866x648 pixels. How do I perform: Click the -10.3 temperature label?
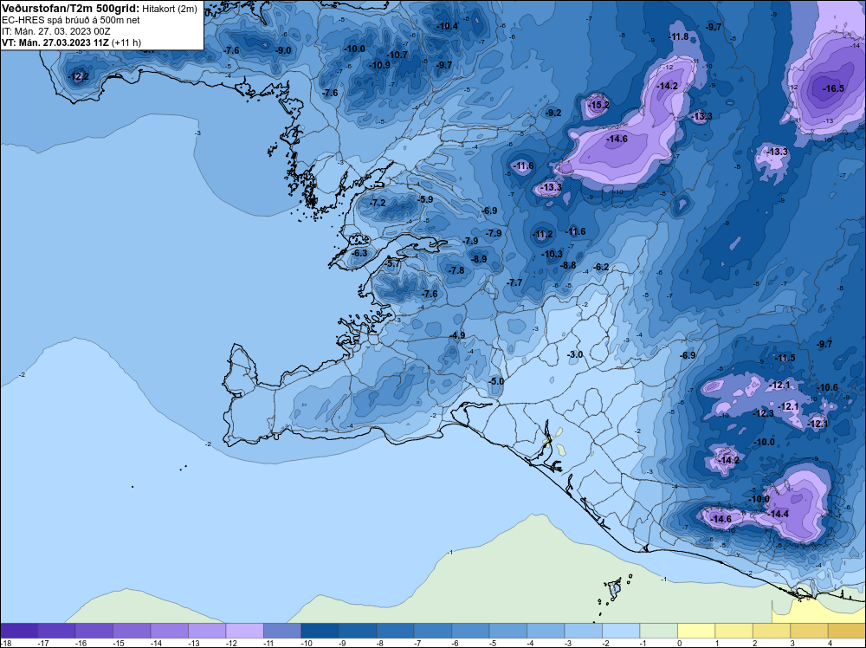(x=553, y=254)
